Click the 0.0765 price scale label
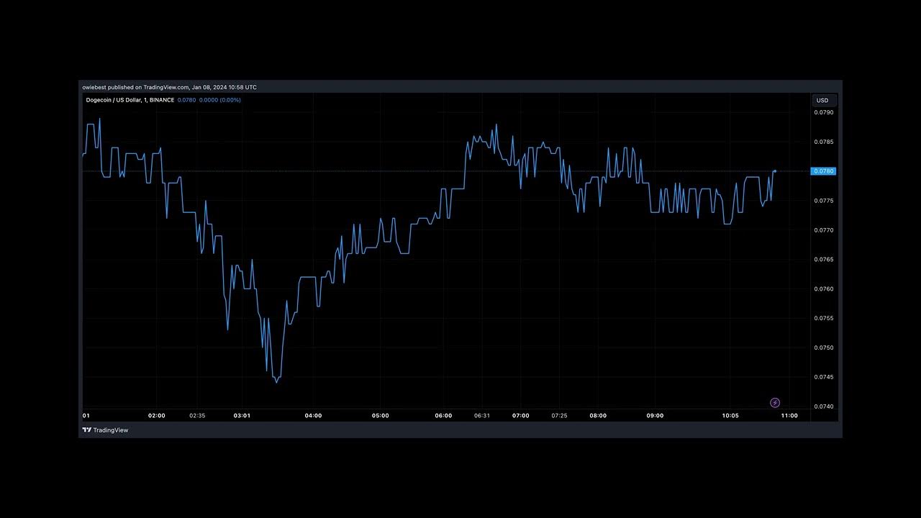921x518 pixels. [x=823, y=259]
